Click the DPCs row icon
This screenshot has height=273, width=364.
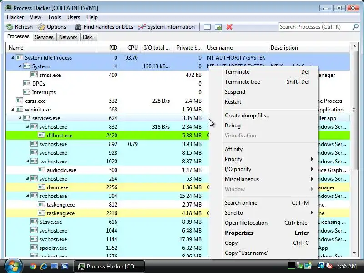pos(27,83)
